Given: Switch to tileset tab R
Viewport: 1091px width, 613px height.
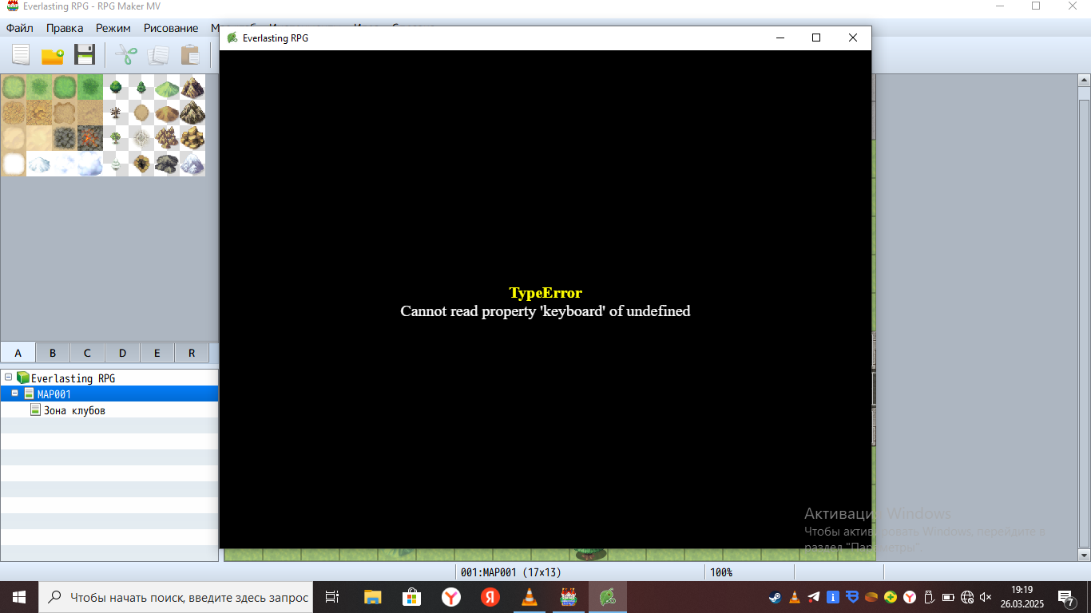Looking at the screenshot, I should click(x=192, y=353).
